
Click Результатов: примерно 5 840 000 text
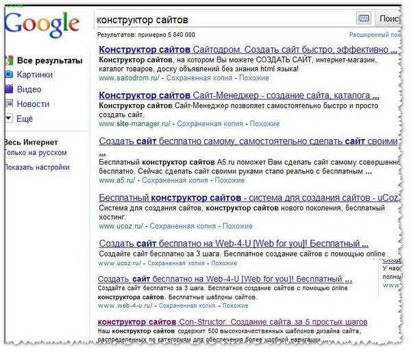146,35
